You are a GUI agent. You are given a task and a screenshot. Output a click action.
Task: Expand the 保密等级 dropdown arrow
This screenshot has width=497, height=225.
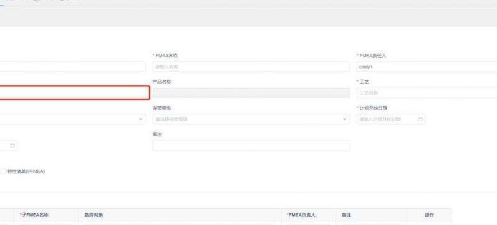point(345,119)
